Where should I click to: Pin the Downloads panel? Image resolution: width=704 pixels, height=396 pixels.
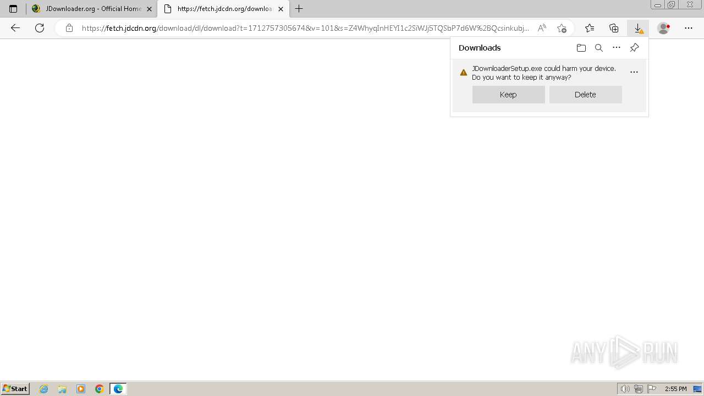click(634, 48)
